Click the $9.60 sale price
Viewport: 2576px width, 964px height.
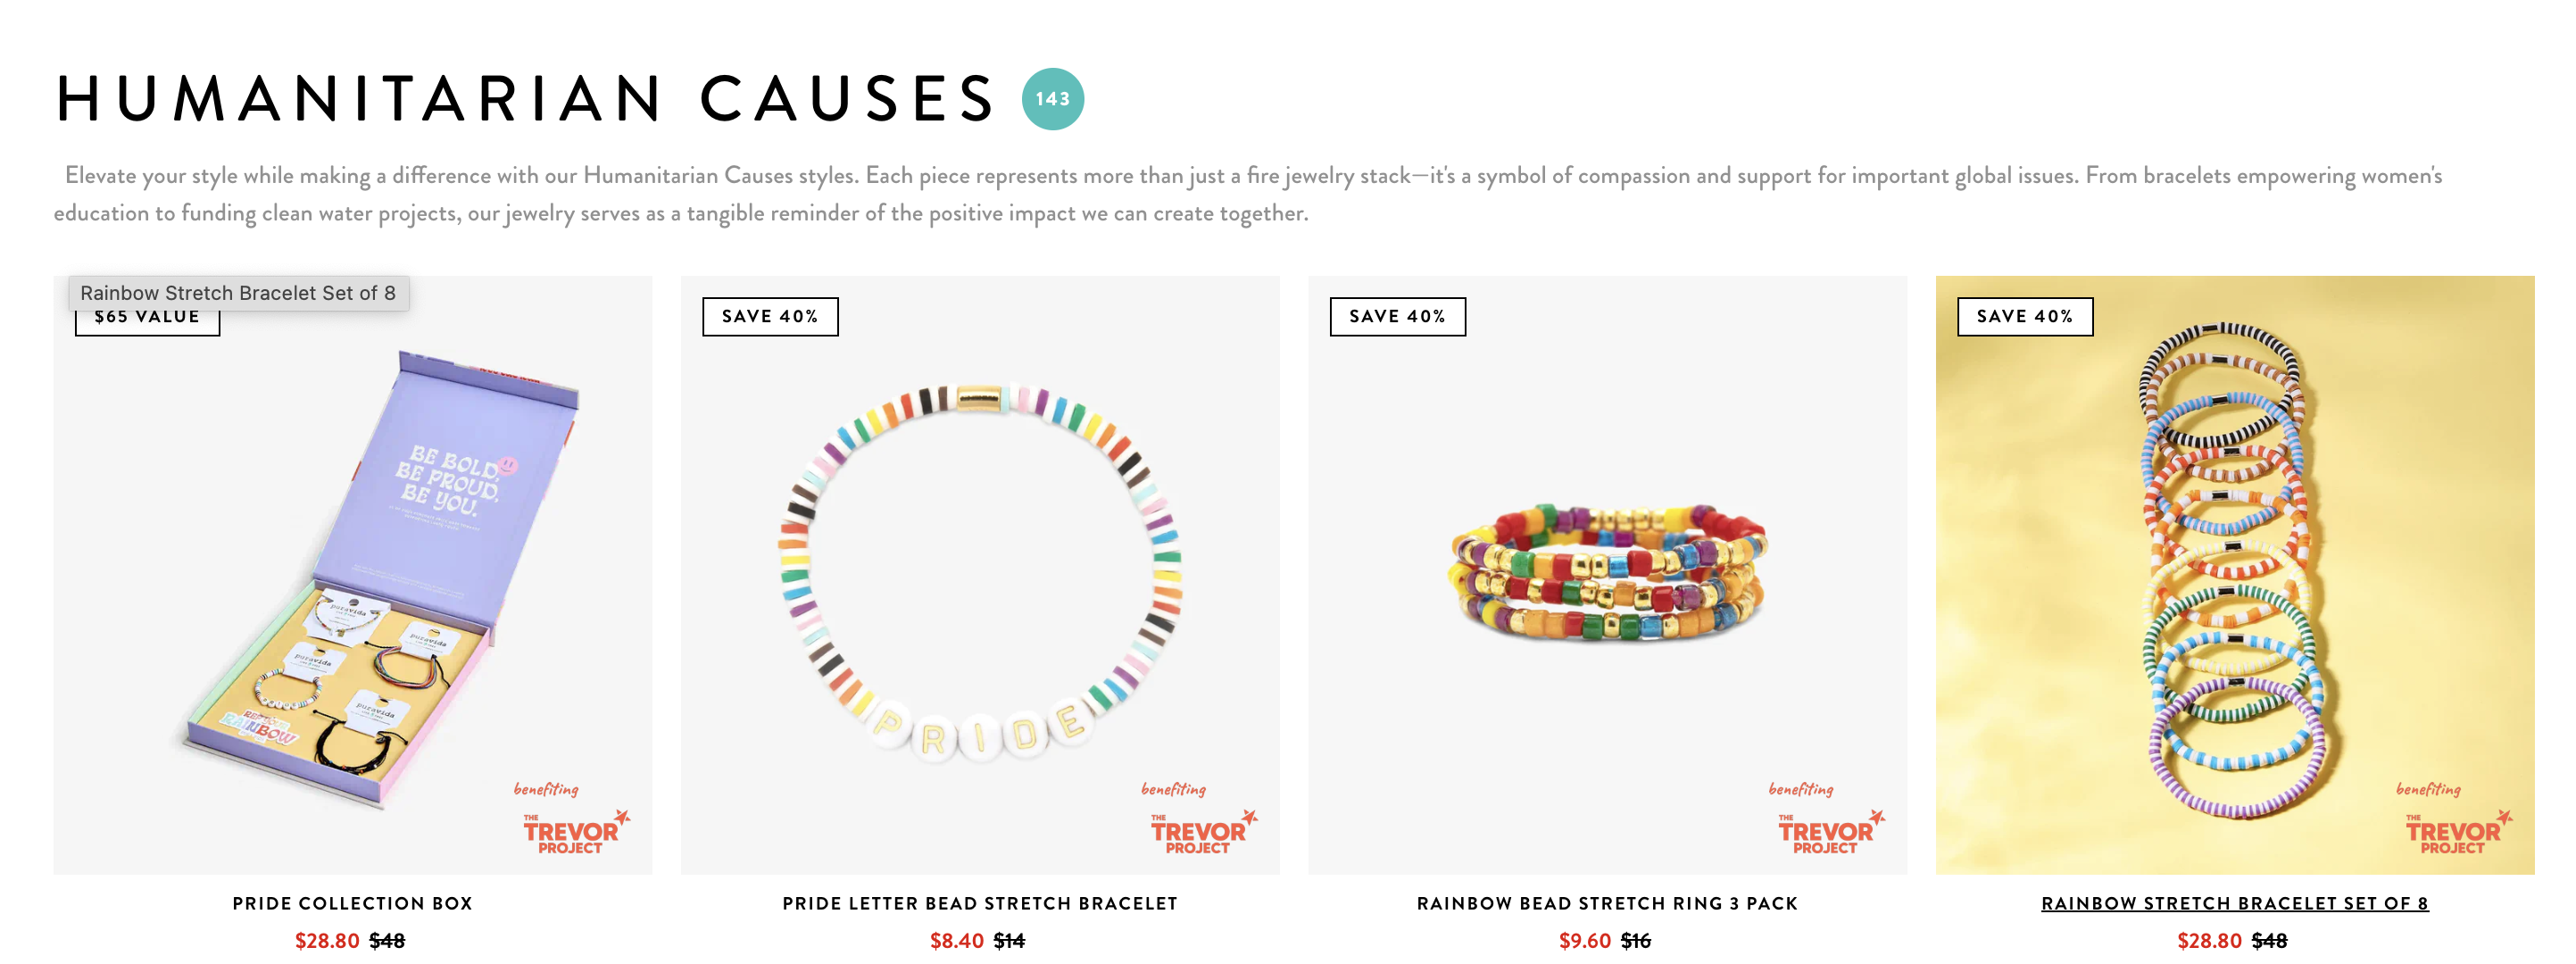[1584, 941]
